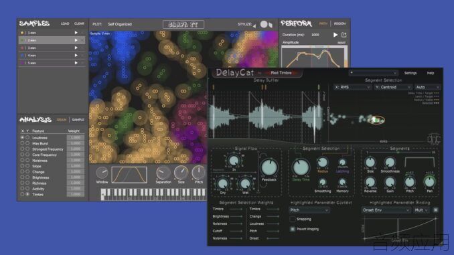
Task: Switch to the Grain analysis tab
Action: [x=62, y=120]
